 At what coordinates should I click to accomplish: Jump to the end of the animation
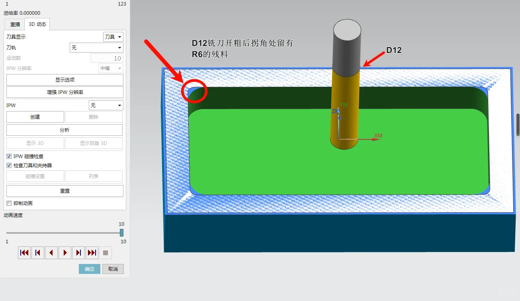tap(92, 252)
